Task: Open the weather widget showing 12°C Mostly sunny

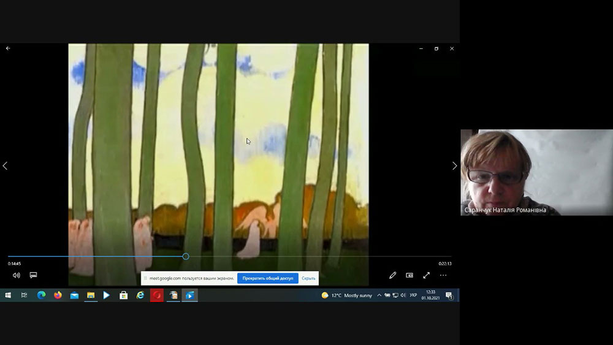Action: click(x=346, y=295)
